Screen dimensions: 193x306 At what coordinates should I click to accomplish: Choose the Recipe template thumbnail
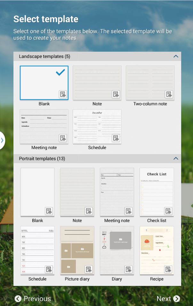pyautogui.click(x=157, y=250)
